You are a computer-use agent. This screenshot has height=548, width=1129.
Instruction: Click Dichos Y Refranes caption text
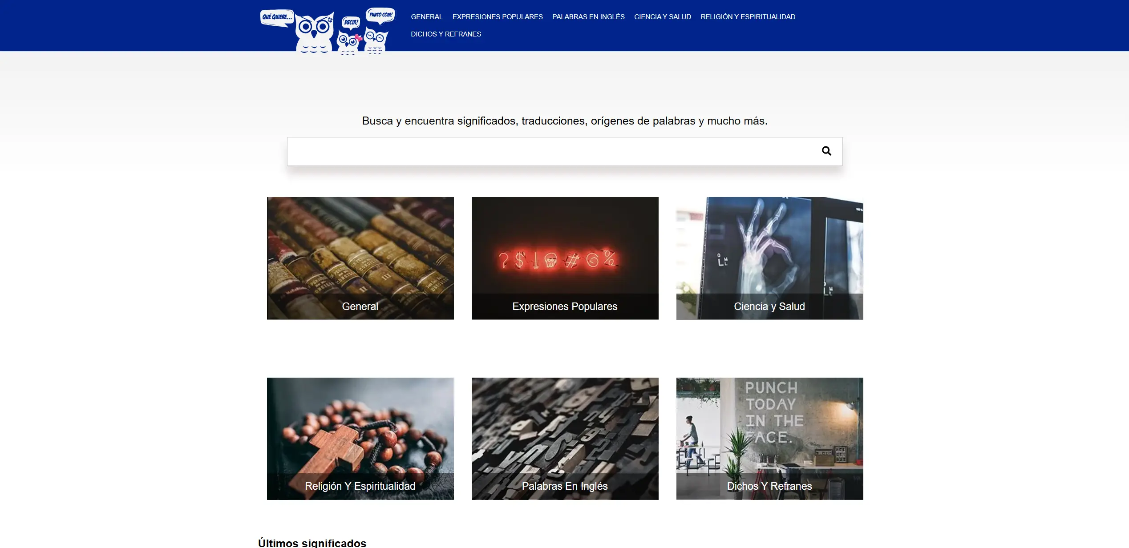tap(769, 486)
